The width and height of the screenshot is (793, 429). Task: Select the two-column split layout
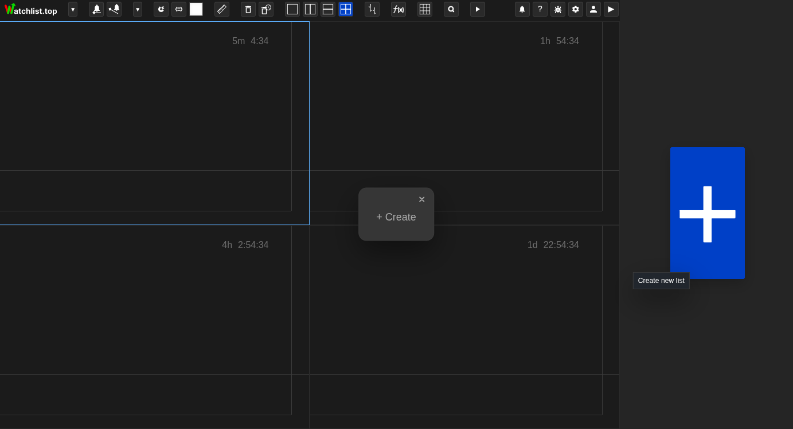click(x=310, y=9)
